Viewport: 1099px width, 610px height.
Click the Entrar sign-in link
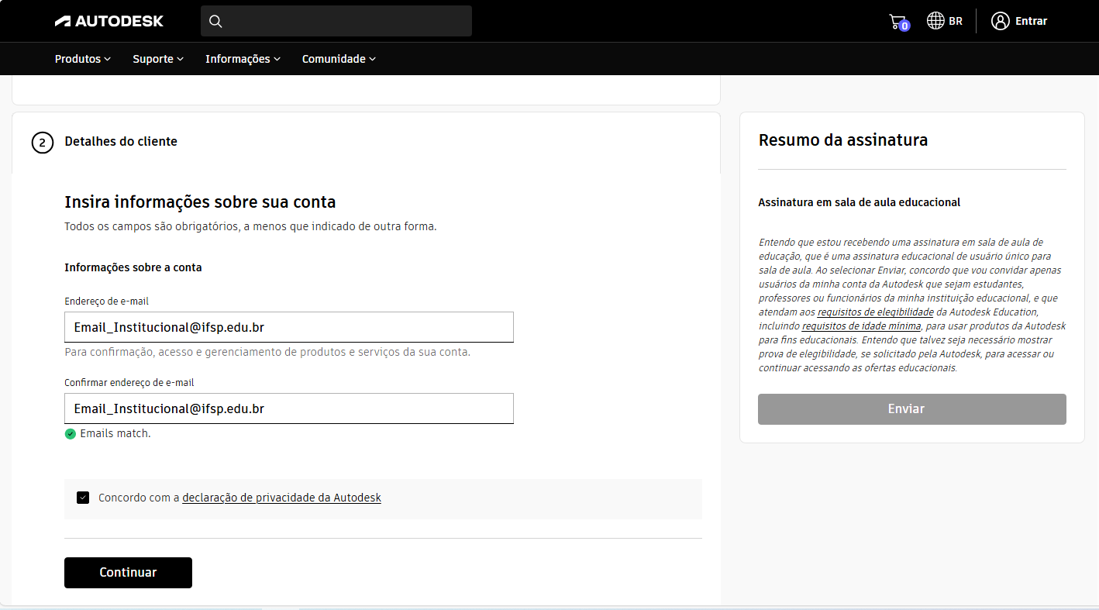(x=1031, y=21)
